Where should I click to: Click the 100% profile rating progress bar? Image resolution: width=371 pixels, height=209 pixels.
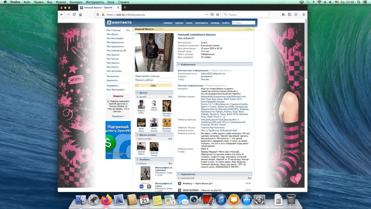coord(153,86)
